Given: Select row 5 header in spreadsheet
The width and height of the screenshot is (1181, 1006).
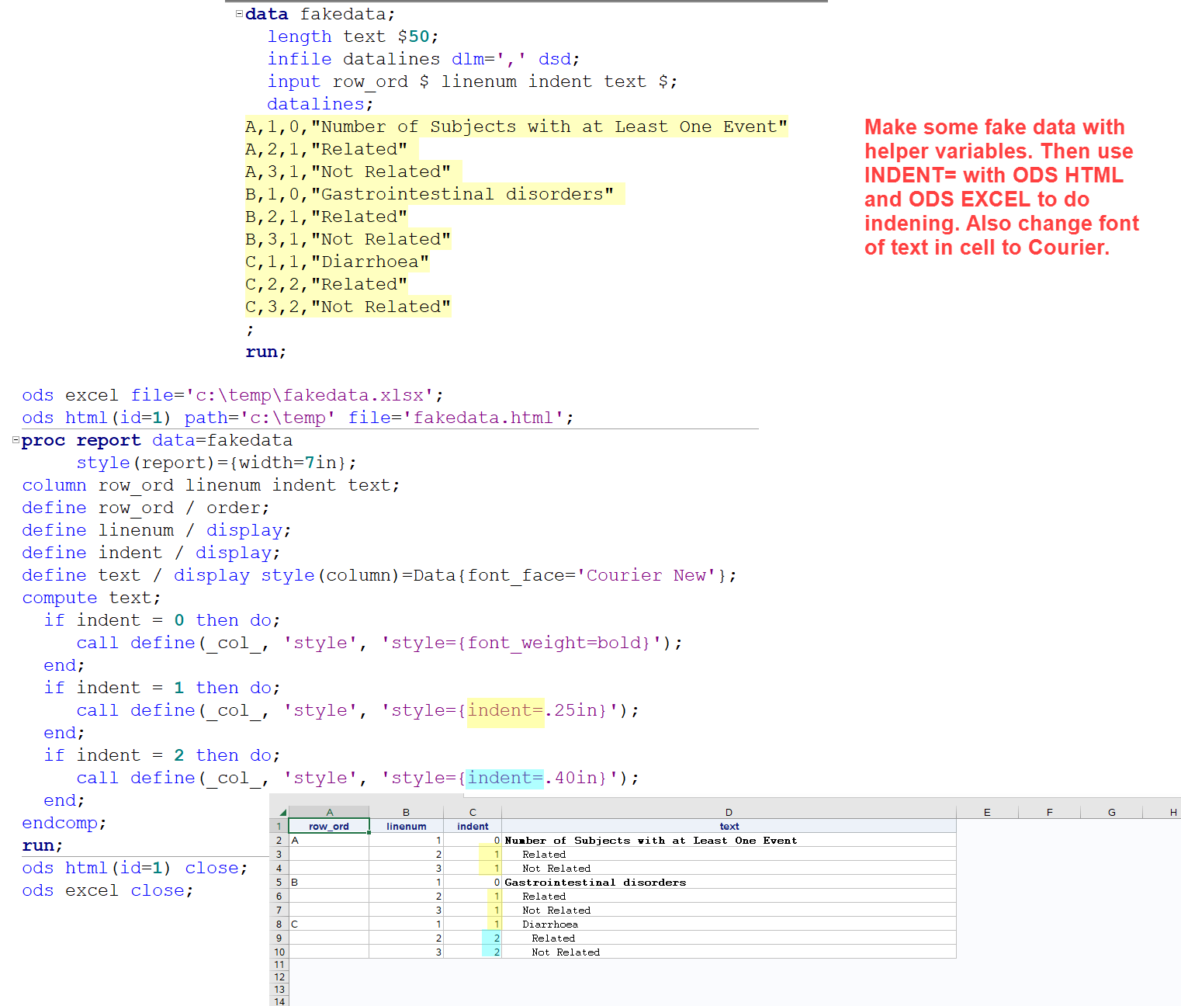Looking at the screenshot, I should coord(279,883).
